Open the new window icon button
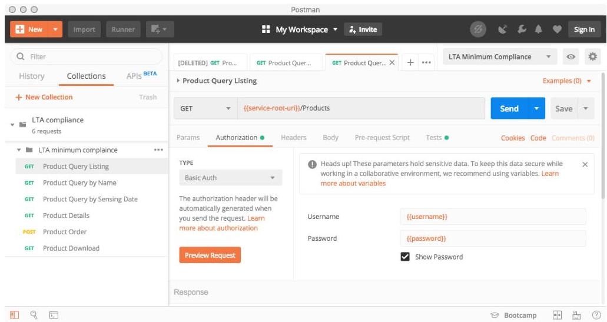The height and width of the screenshot is (322, 607). [x=160, y=29]
